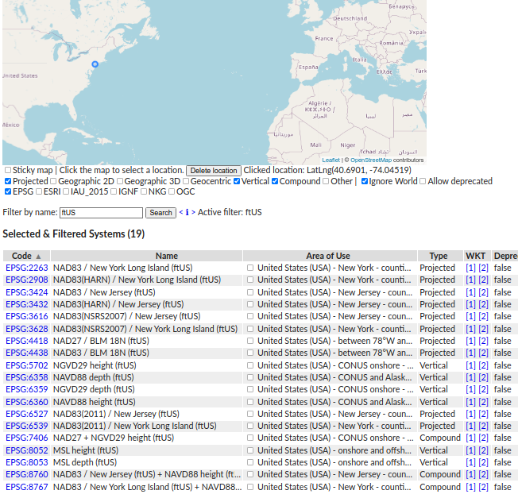
Task: Sort table by Code column arrow
Action: click(x=38, y=257)
